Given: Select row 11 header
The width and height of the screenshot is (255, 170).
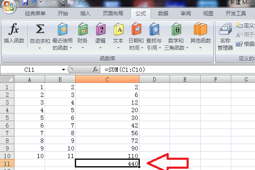Looking at the screenshot, I should pyautogui.click(x=7, y=164).
